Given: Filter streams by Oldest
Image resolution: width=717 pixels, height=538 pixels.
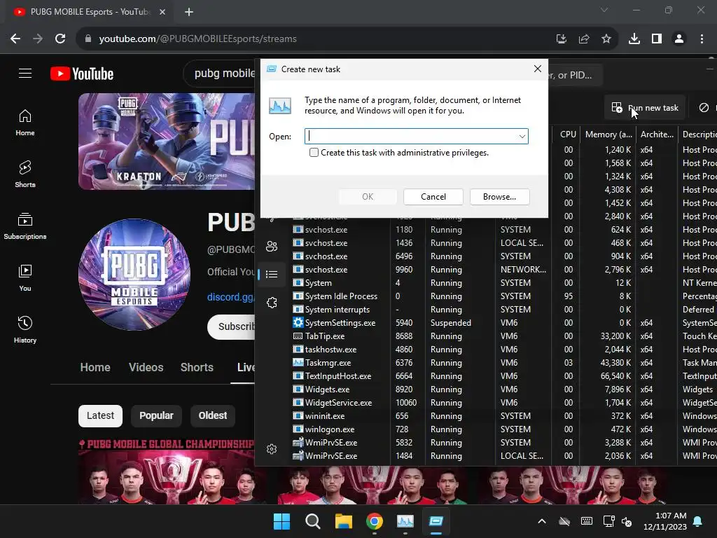Looking at the screenshot, I should point(213,416).
